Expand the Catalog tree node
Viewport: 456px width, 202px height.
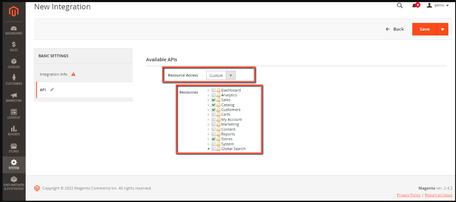click(x=208, y=105)
